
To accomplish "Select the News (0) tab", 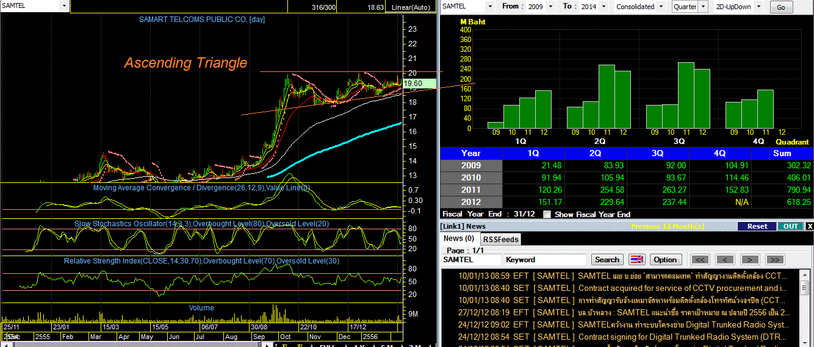I will click(x=459, y=238).
